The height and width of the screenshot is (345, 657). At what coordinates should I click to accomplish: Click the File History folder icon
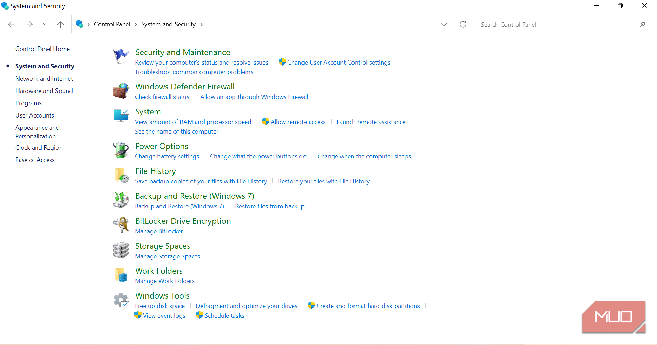coord(121,175)
